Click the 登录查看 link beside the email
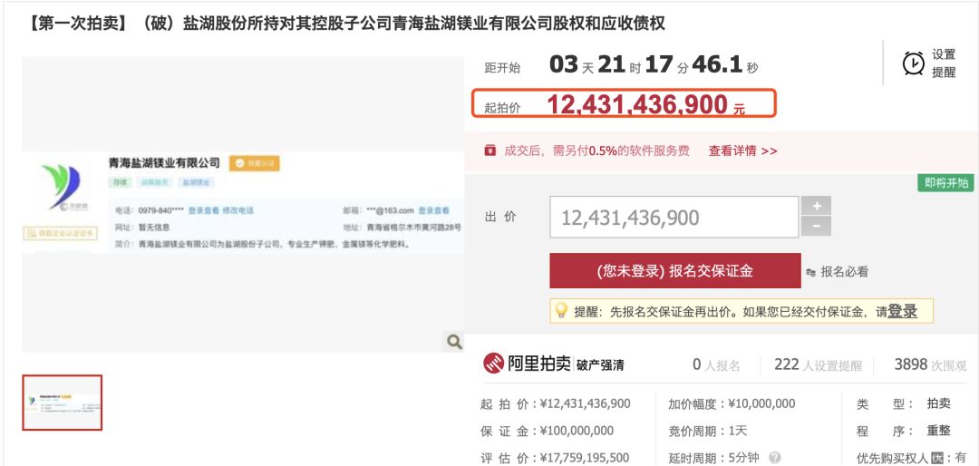This screenshot has width=979, height=466. pyautogui.click(x=433, y=210)
